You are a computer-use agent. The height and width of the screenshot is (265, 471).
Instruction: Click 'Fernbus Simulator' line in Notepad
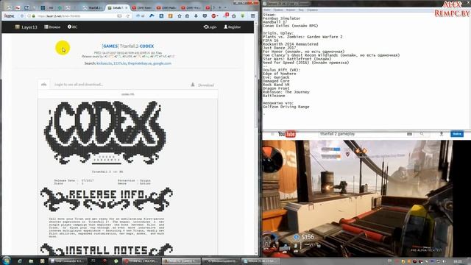coord(281,18)
